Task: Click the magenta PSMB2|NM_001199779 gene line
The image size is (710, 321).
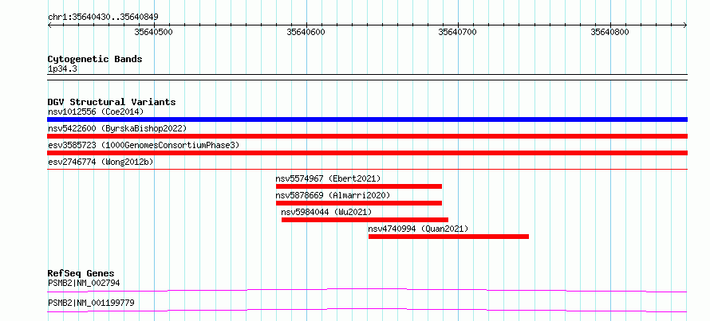Action: [367, 310]
